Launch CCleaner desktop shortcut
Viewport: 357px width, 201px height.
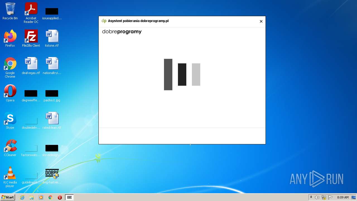10,148
